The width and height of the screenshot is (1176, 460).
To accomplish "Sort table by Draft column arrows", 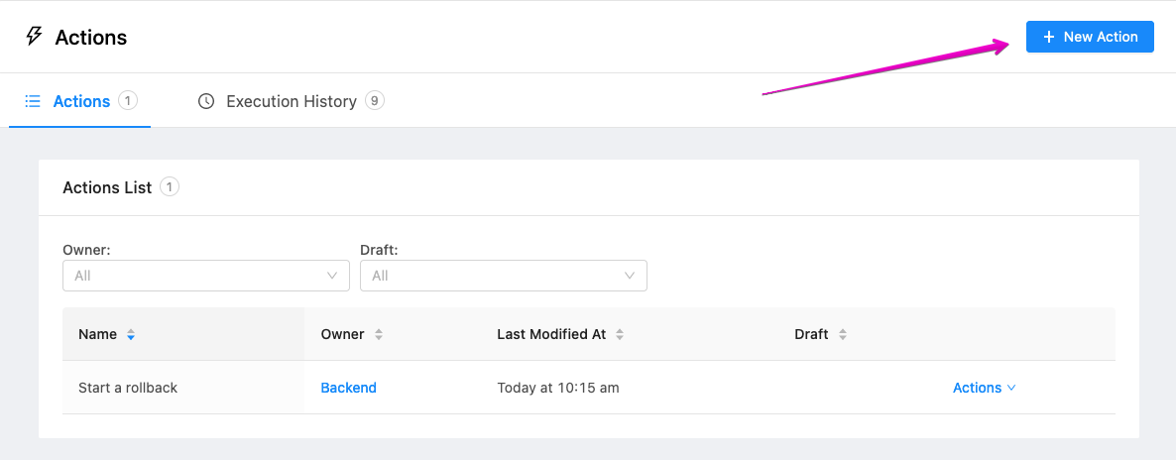I will pos(842,335).
